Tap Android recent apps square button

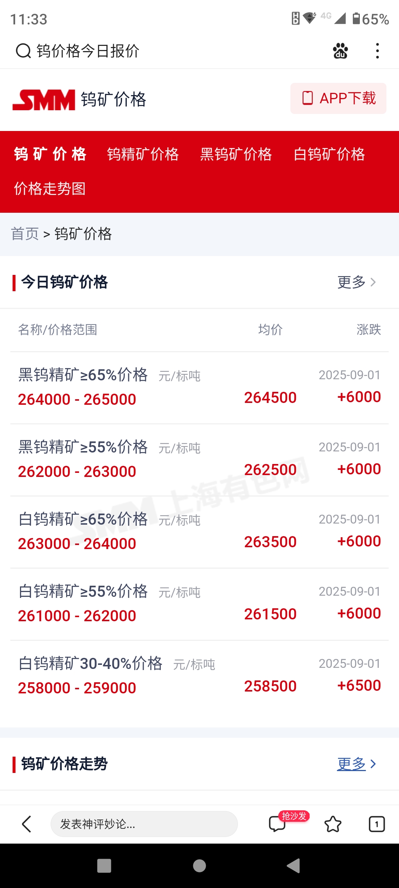click(104, 866)
